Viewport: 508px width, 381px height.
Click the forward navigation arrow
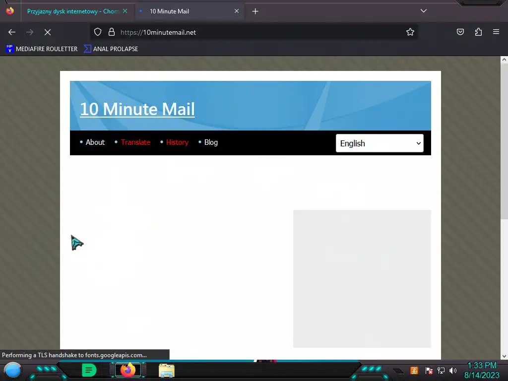point(30,32)
